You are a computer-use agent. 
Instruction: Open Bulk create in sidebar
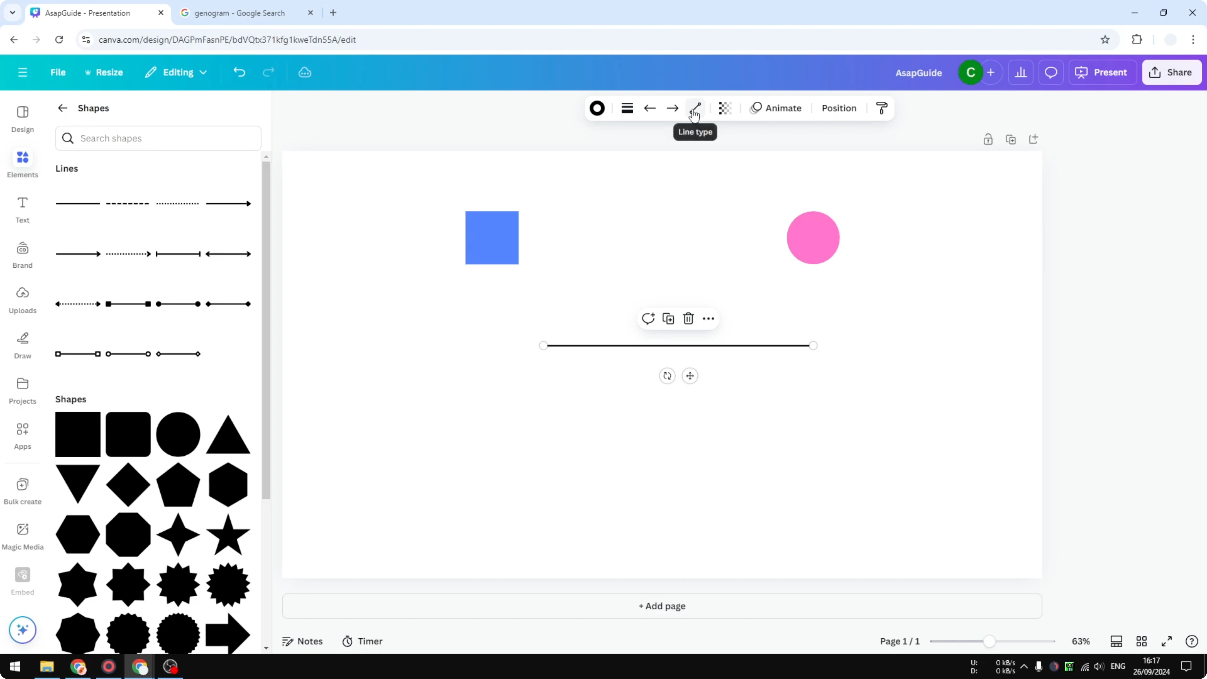(23, 491)
